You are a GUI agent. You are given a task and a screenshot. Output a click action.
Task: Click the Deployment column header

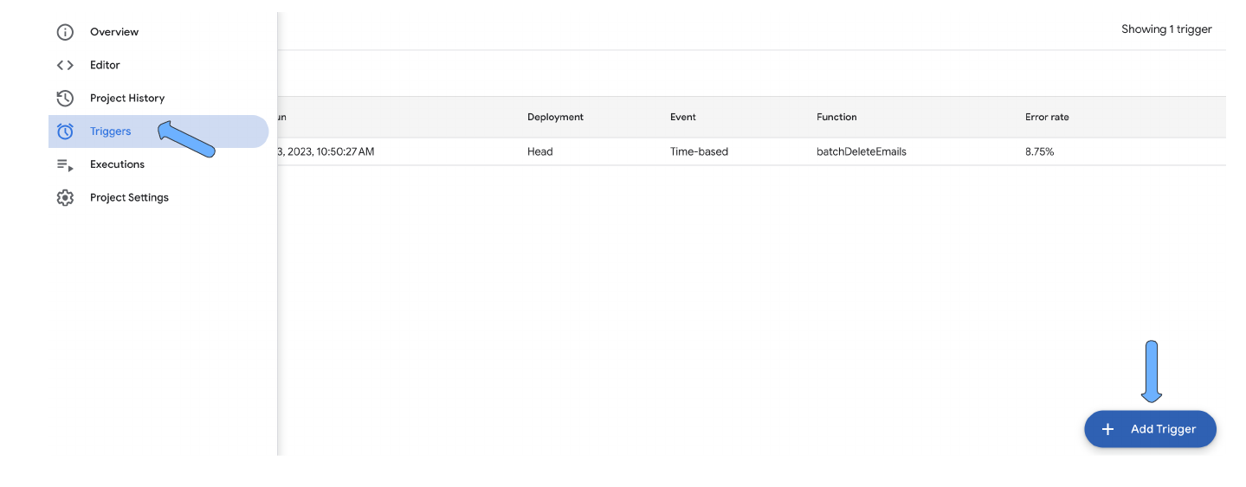[555, 117]
